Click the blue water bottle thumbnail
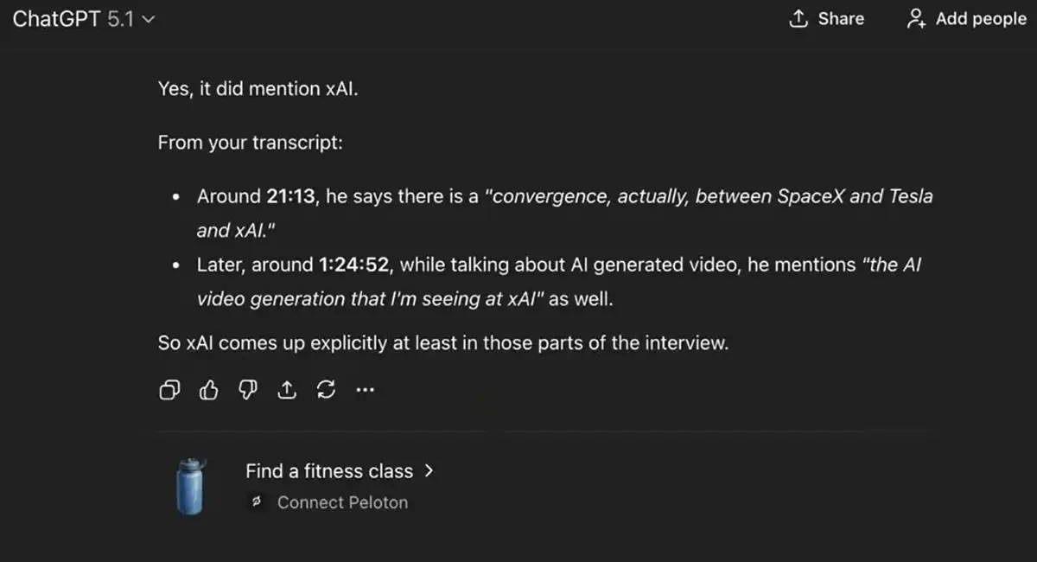Viewport: 1037px width, 562px height. [x=190, y=487]
